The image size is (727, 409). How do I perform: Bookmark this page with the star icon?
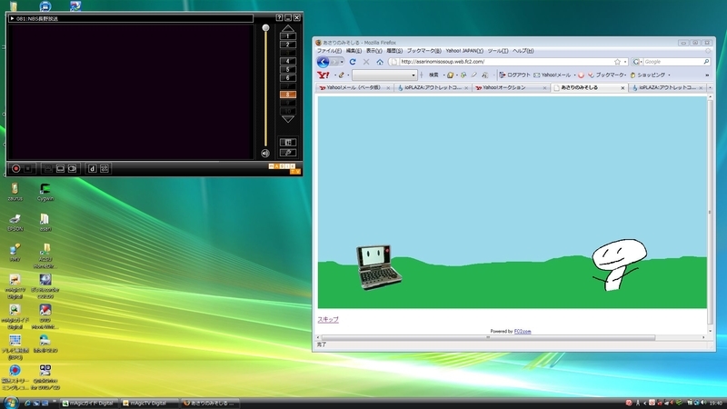tap(617, 62)
